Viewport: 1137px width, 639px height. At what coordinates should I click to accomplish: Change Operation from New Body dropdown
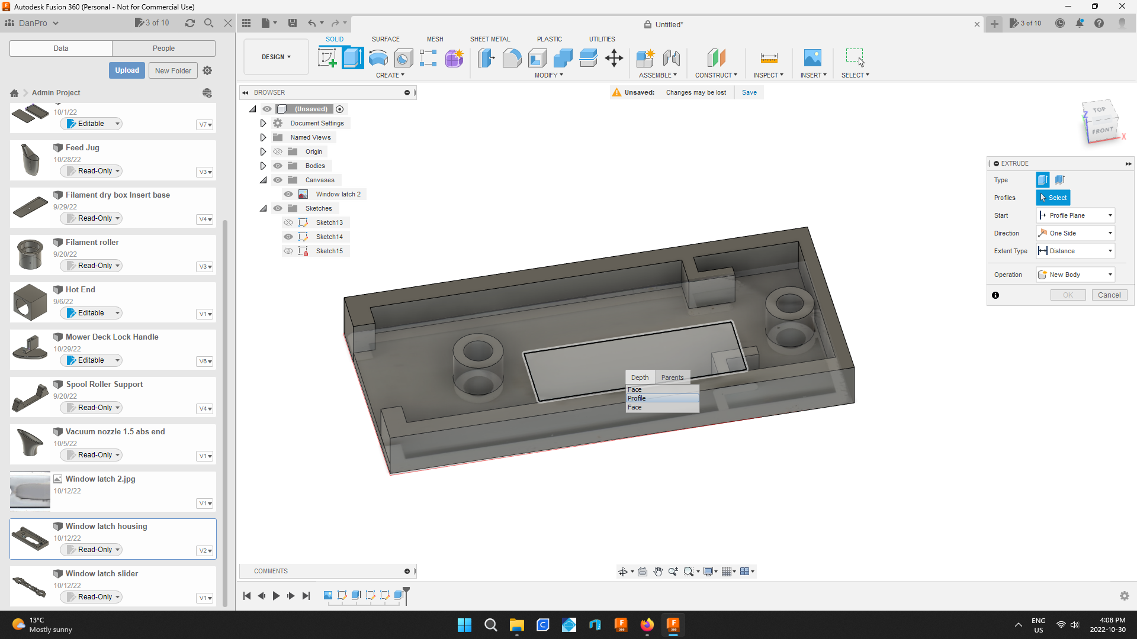[x=1110, y=274]
